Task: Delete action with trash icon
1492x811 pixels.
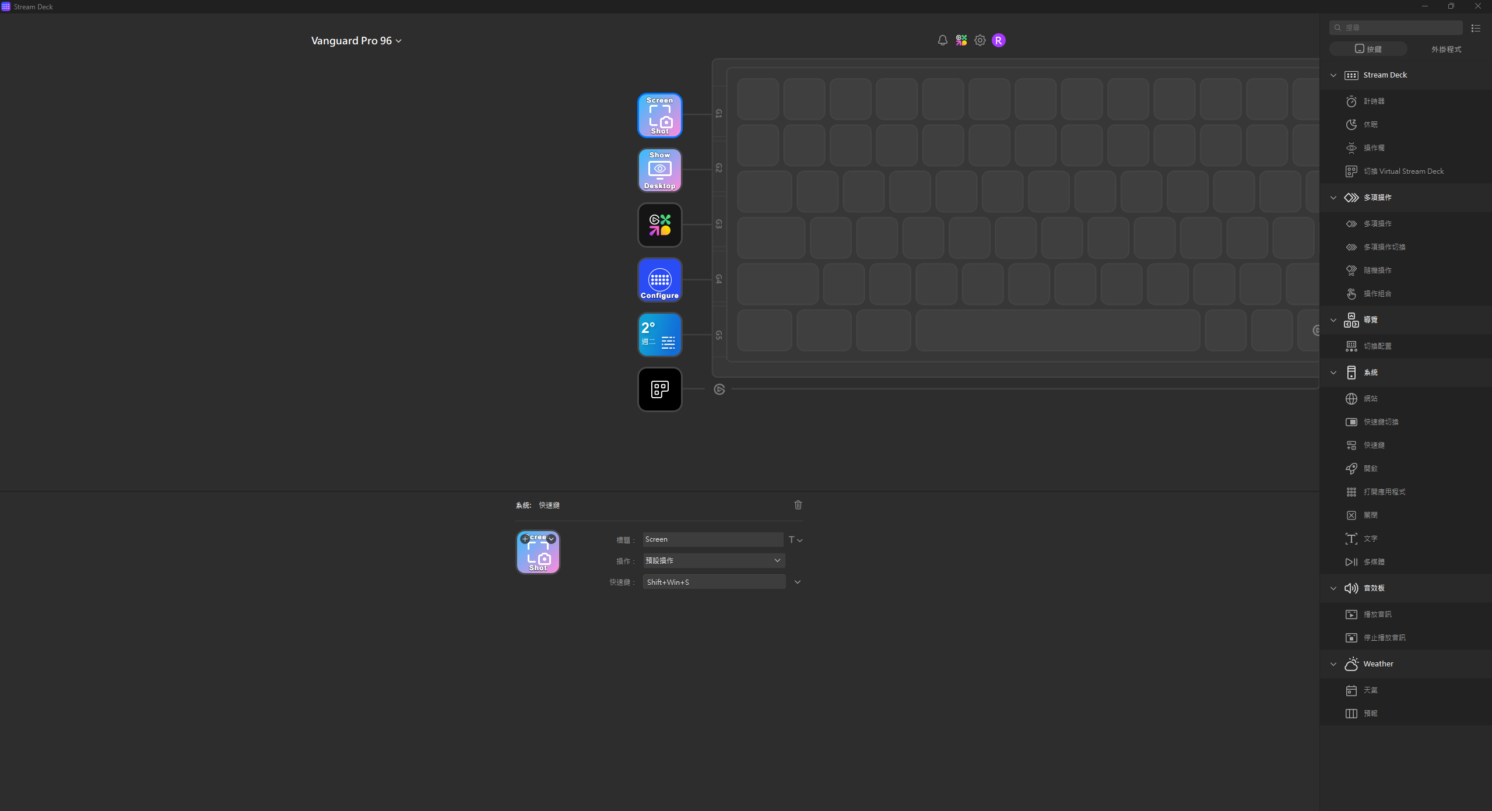Action: (x=798, y=505)
